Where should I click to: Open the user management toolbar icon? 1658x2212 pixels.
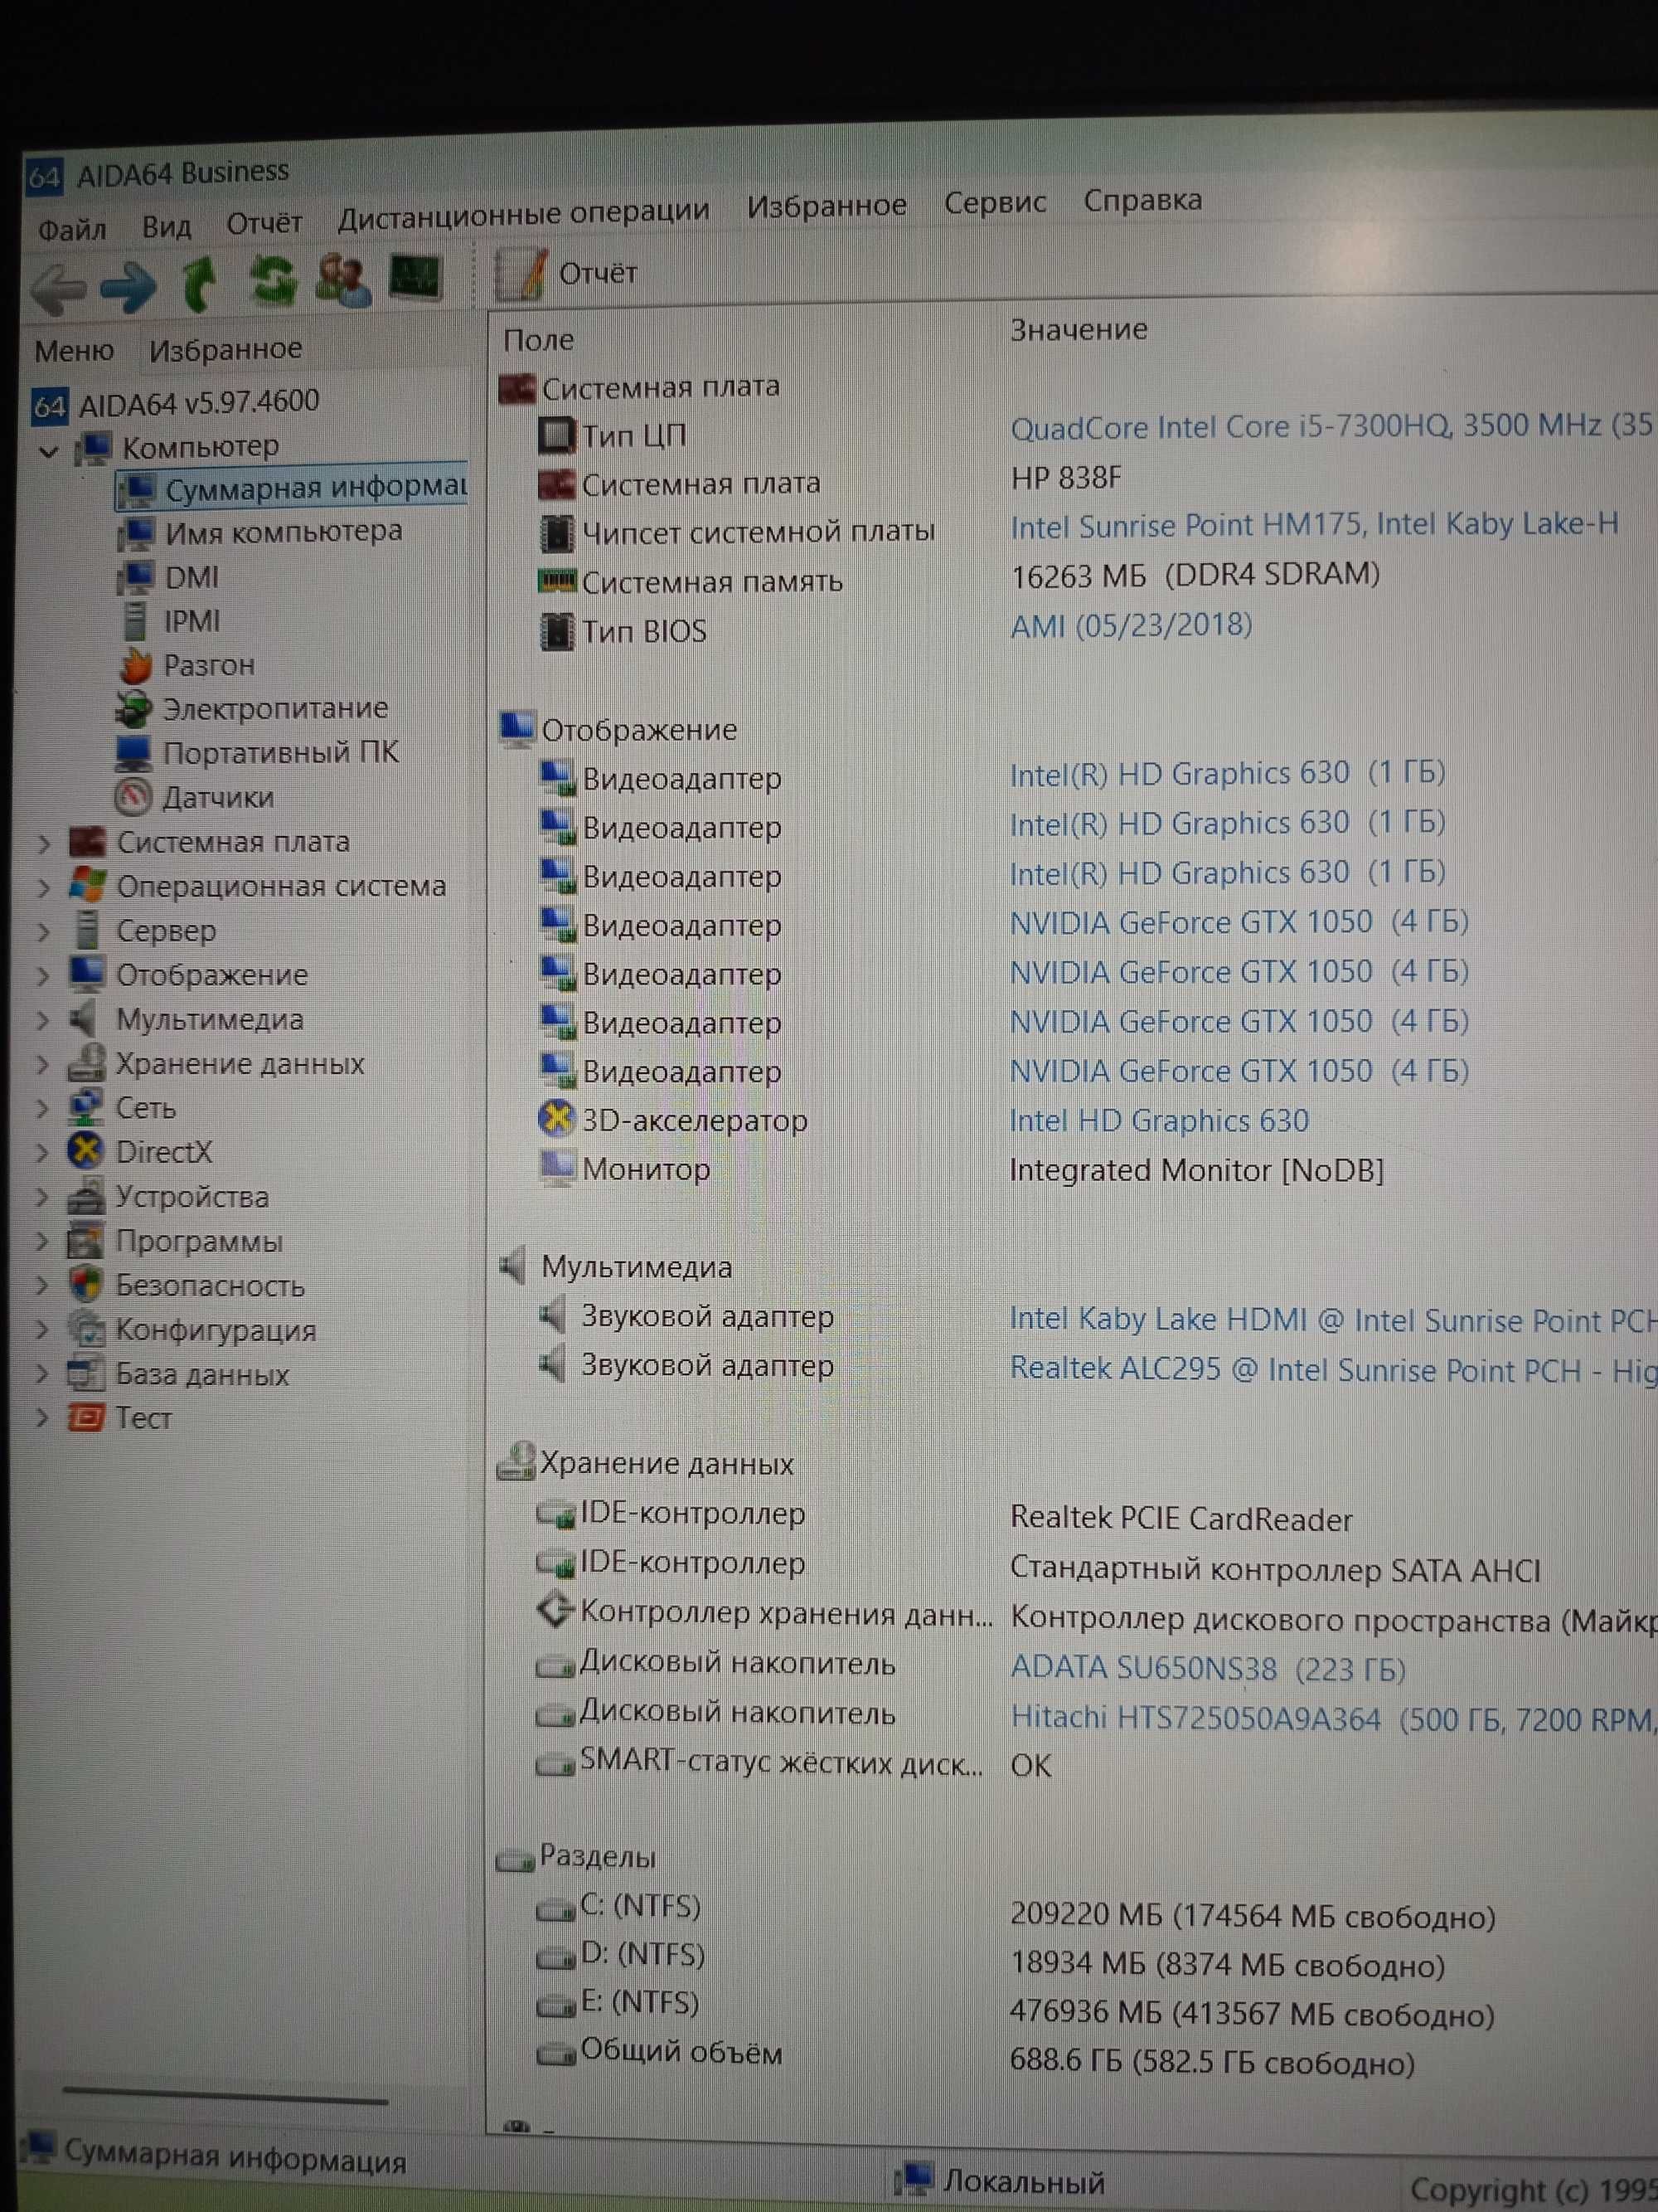(343, 279)
